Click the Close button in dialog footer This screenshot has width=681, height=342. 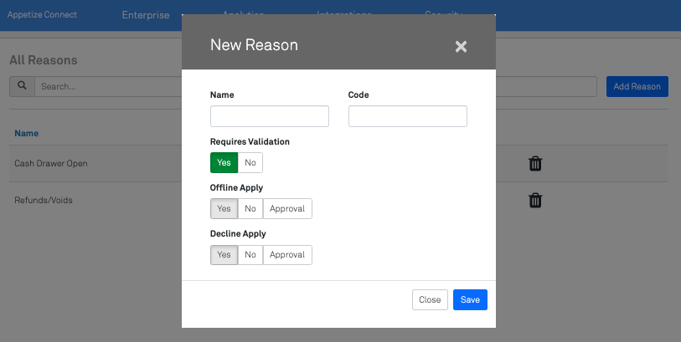(430, 299)
